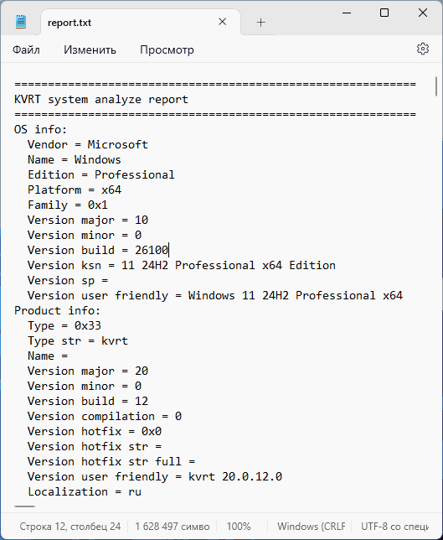Click the 'Version hotfix str full =' line
The image size is (443, 540).
click(111, 461)
